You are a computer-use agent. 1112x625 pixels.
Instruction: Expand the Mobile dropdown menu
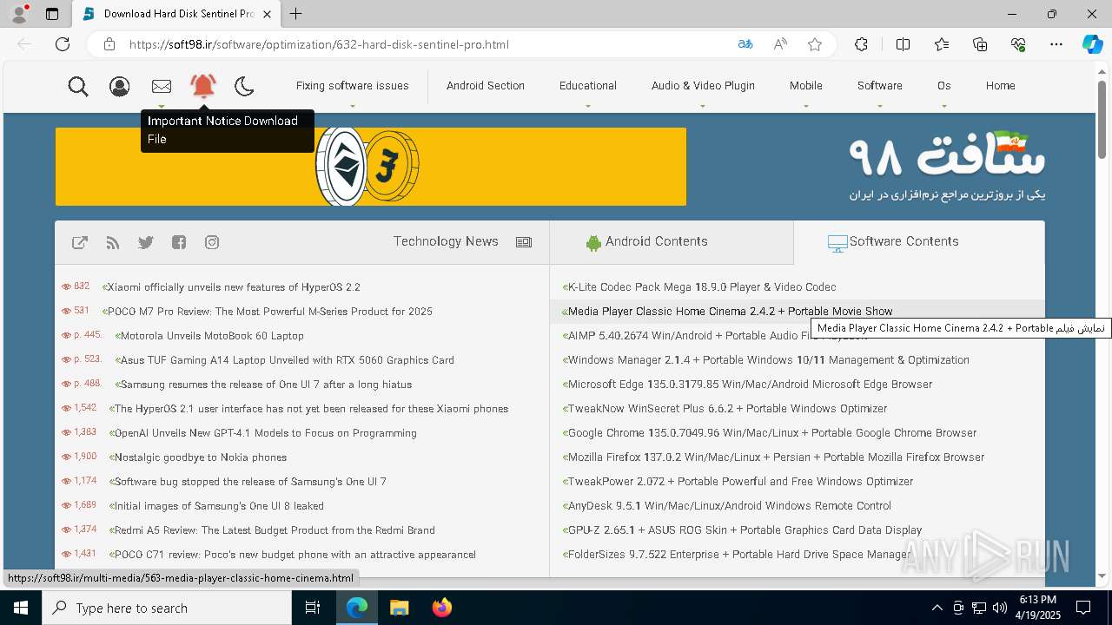(x=806, y=86)
